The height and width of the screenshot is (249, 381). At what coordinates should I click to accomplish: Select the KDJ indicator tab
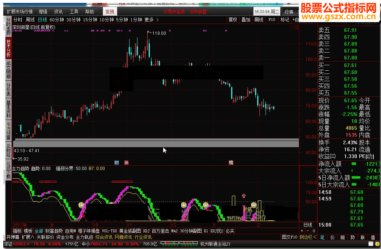146,231
